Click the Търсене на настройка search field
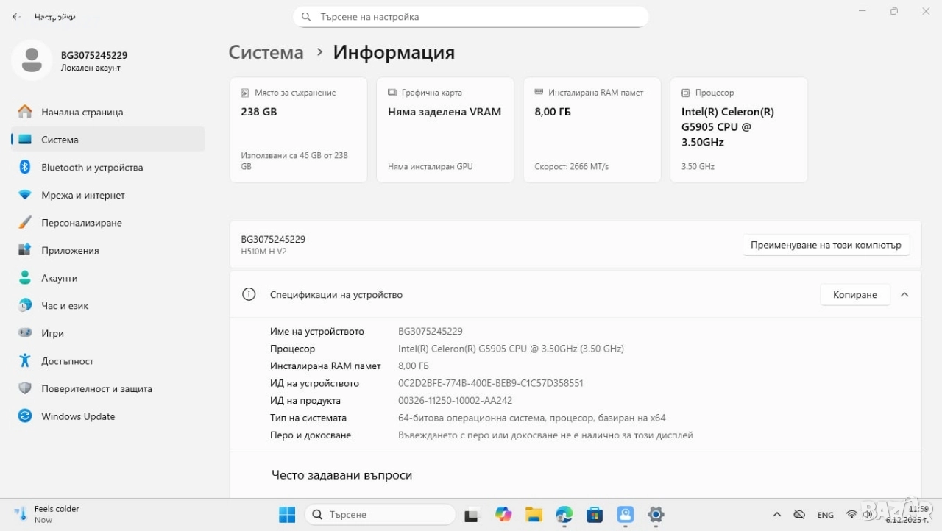The image size is (942, 531). [471, 17]
